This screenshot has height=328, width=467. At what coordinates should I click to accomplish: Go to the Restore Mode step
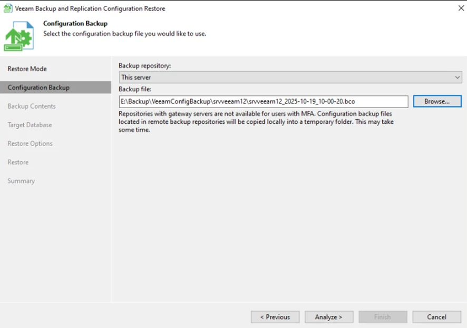[x=27, y=69]
